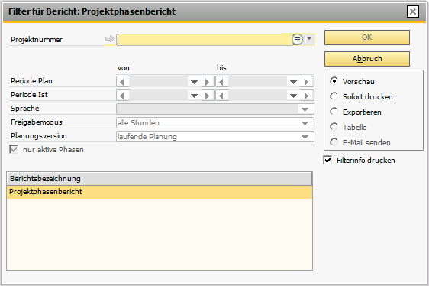Go to previous Periode Plan bis period
This screenshot has width=429, height=286.
222,82
